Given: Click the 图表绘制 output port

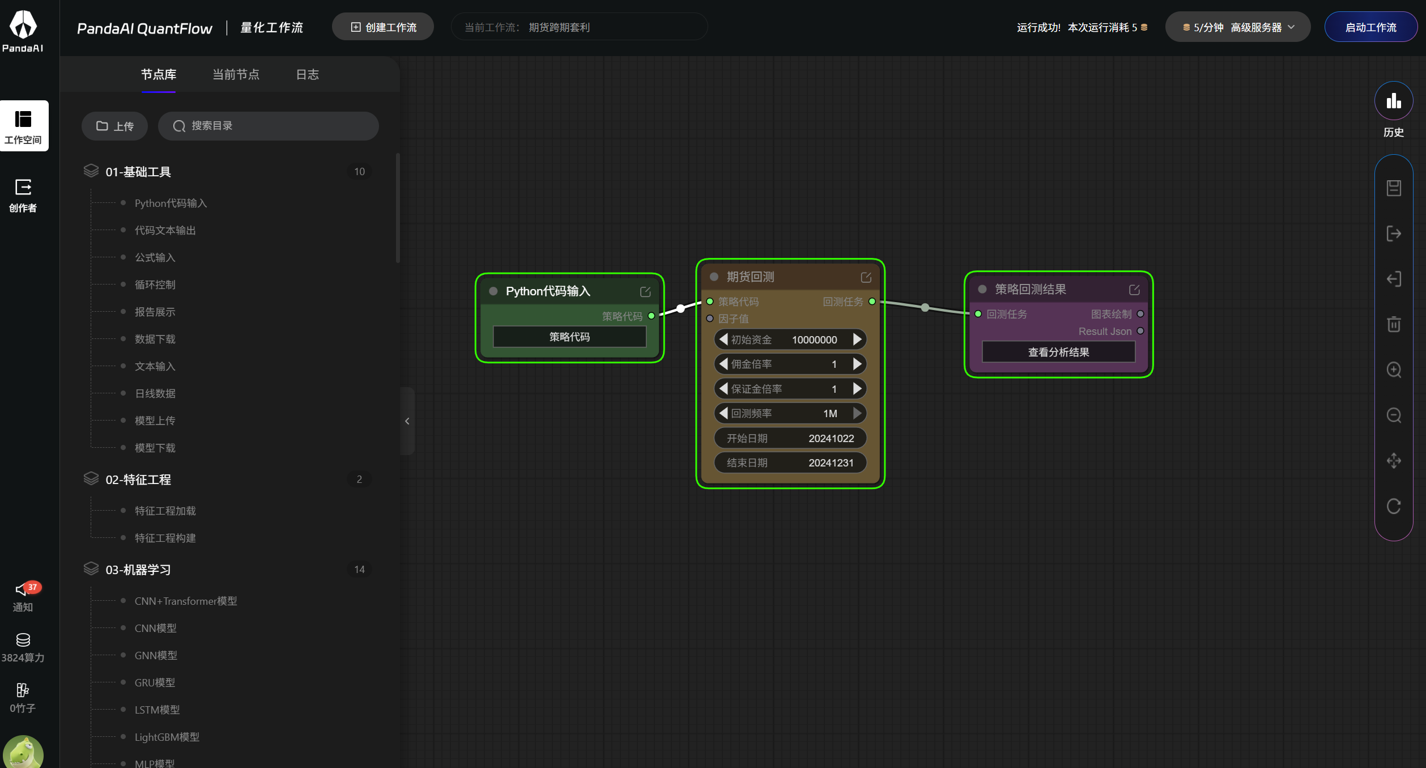Looking at the screenshot, I should point(1140,314).
